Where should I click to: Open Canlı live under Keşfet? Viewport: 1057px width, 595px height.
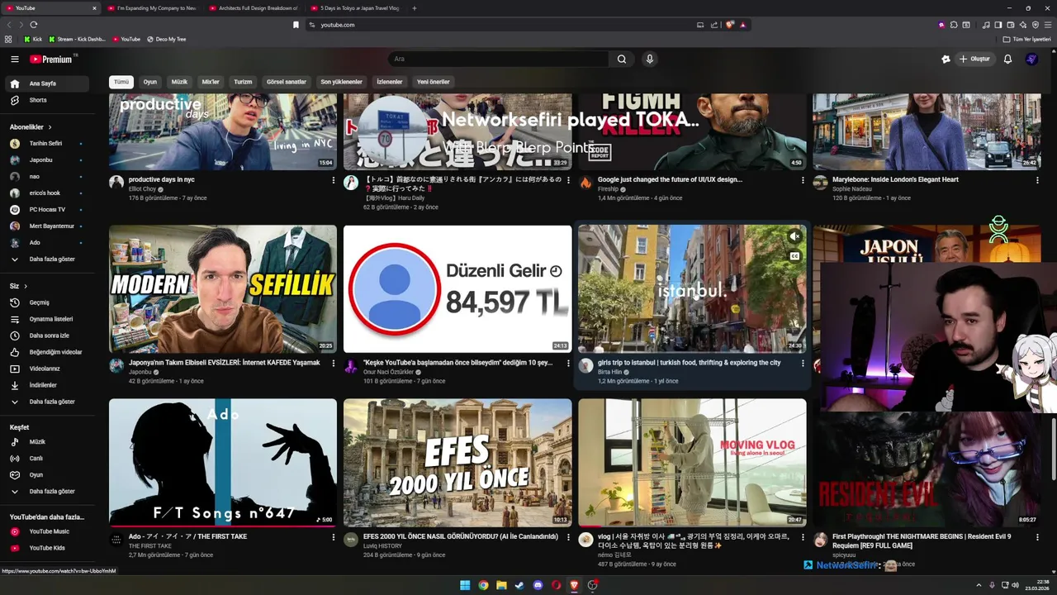(x=48, y=459)
